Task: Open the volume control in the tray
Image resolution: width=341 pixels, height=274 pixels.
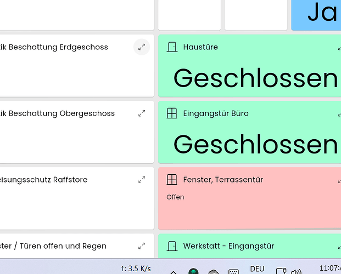Action: 297,271
